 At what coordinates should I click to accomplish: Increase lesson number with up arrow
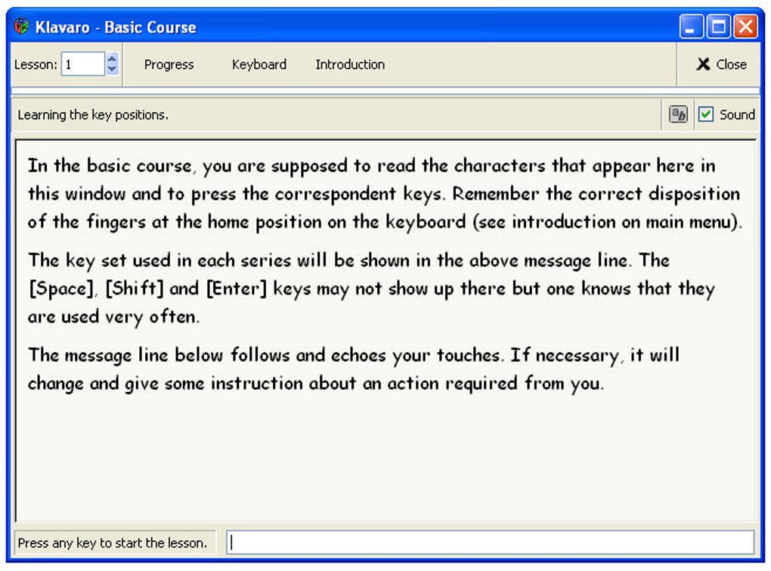112,58
